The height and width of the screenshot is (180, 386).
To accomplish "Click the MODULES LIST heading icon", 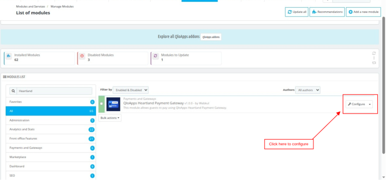I will 5,77.
